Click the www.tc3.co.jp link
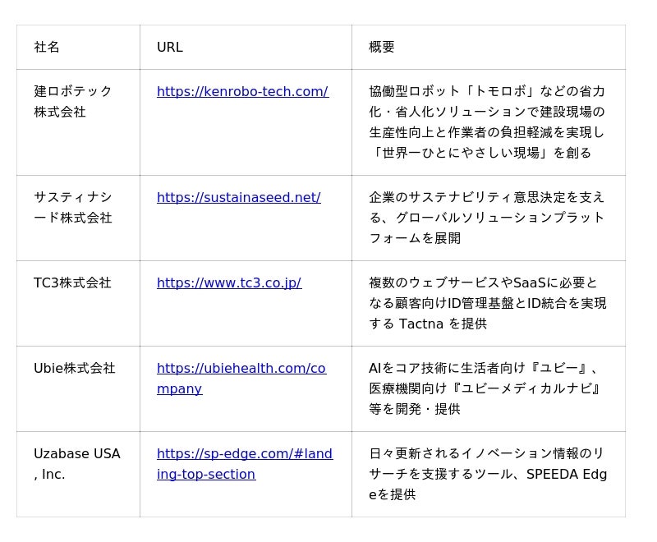The image size is (657, 542). [228, 282]
